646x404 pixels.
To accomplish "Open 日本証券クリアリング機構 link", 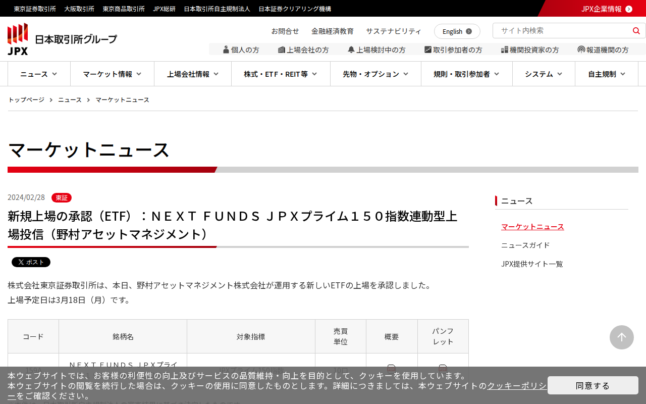I will [x=295, y=9].
